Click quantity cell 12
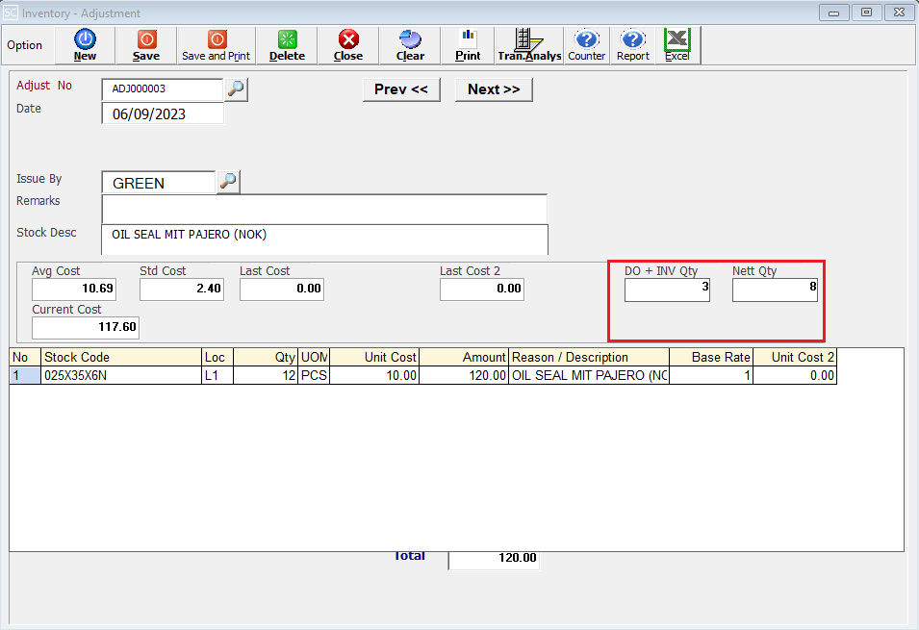 tap(266, 376)
